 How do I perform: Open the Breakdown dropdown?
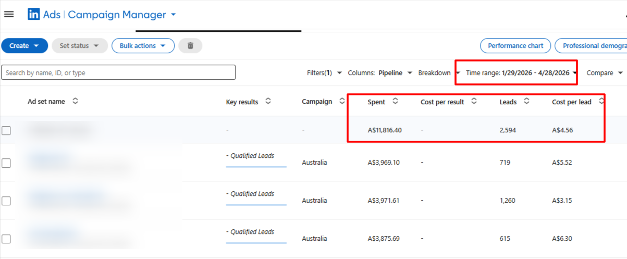point(439,73)
